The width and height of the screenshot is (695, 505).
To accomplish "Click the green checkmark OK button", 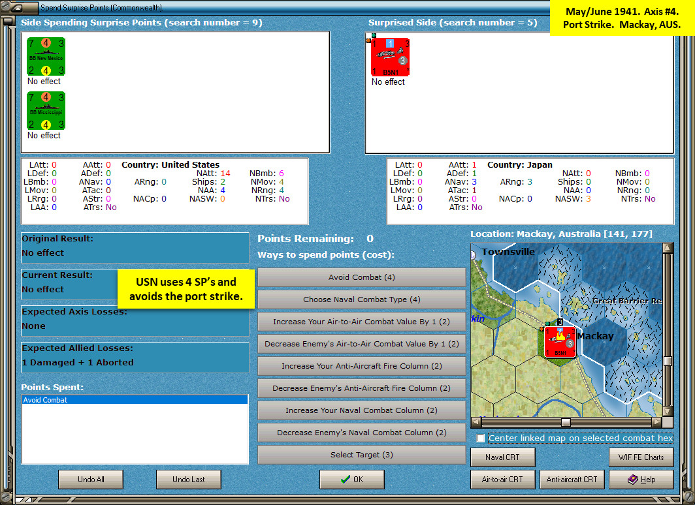I will [352, 480].
